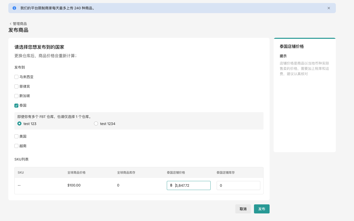Enable the 菲律宾 checkbox
Screen dimensions: 354x221
coord(16,86)
